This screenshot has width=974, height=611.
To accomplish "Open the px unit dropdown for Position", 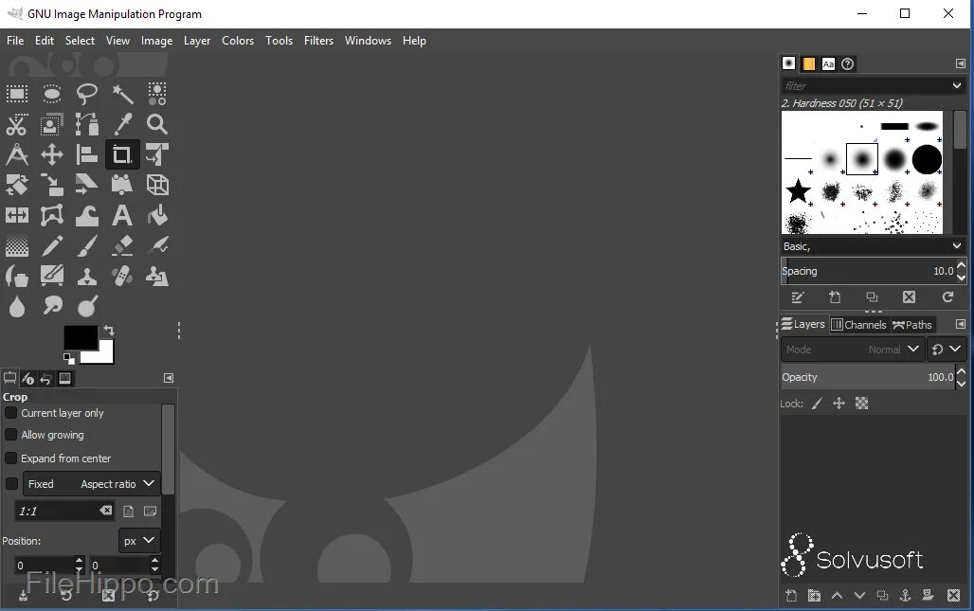I will point(139,541).
